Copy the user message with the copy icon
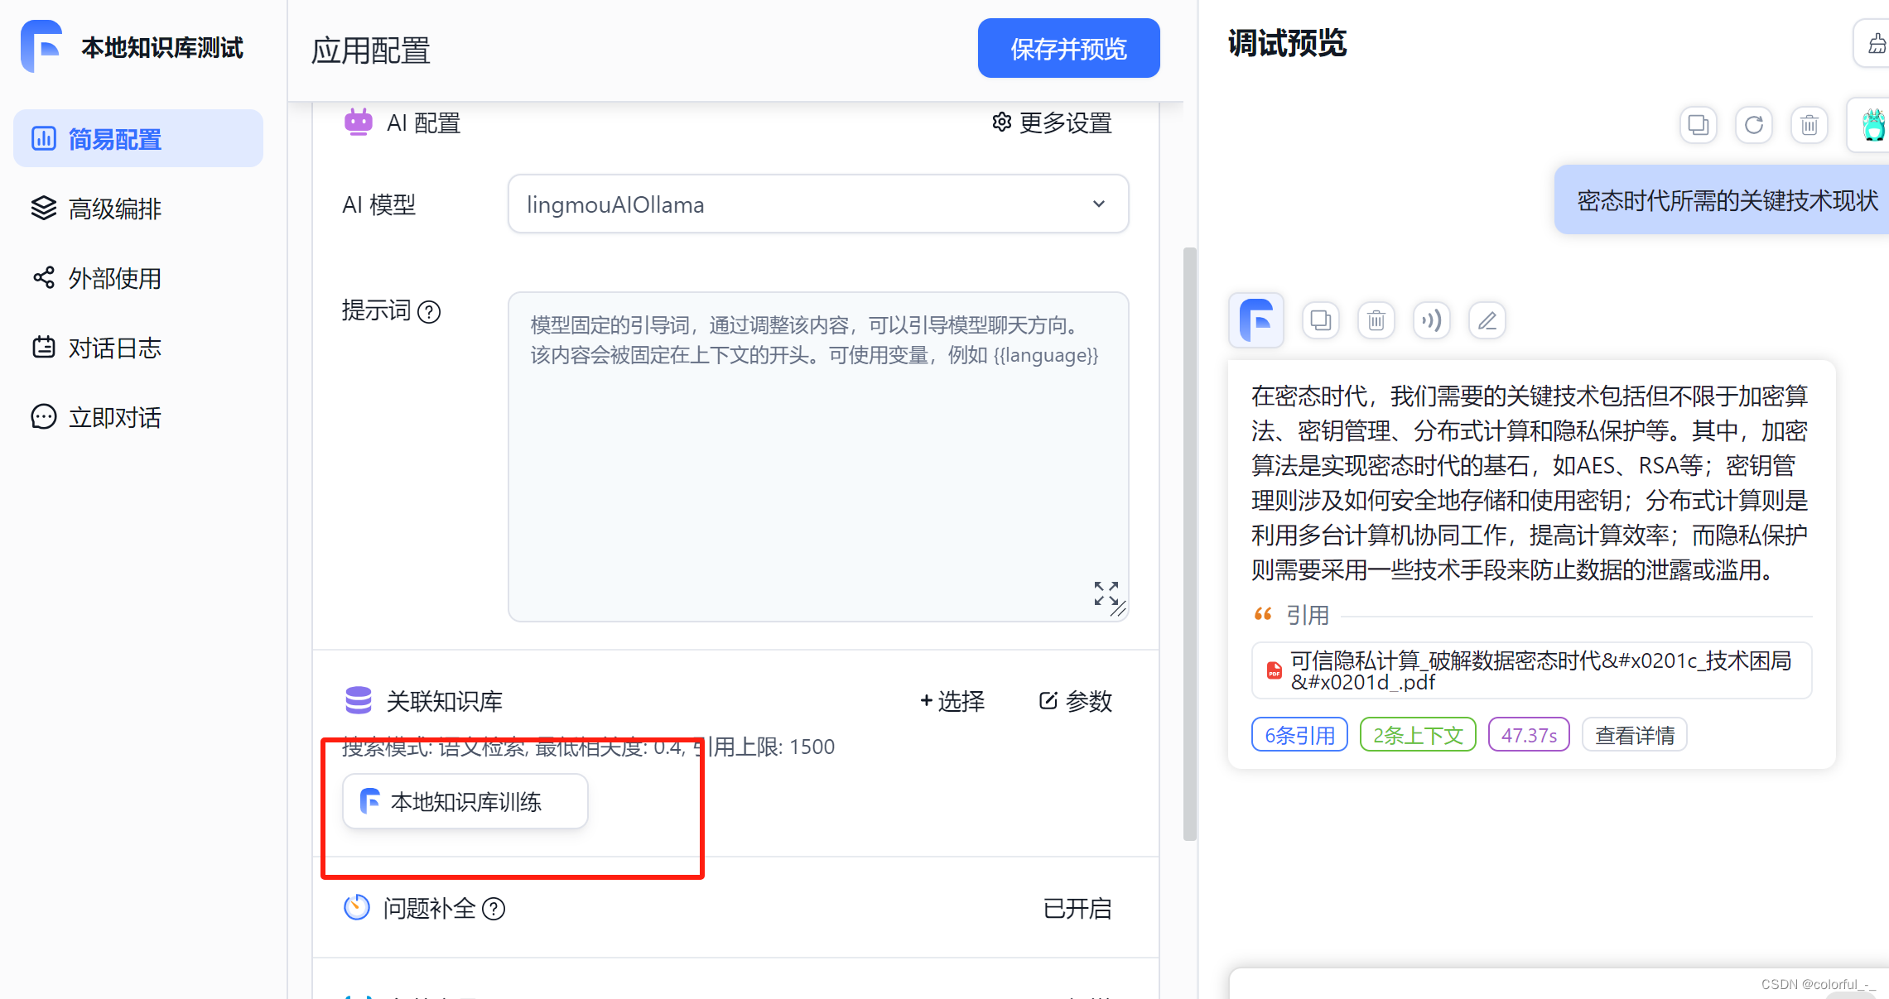The height and width of the screenshot is (999, 1889). click(1699, 125)
